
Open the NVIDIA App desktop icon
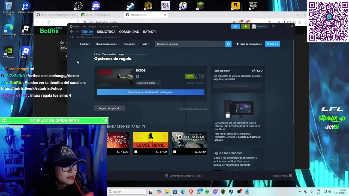point(8,53)
